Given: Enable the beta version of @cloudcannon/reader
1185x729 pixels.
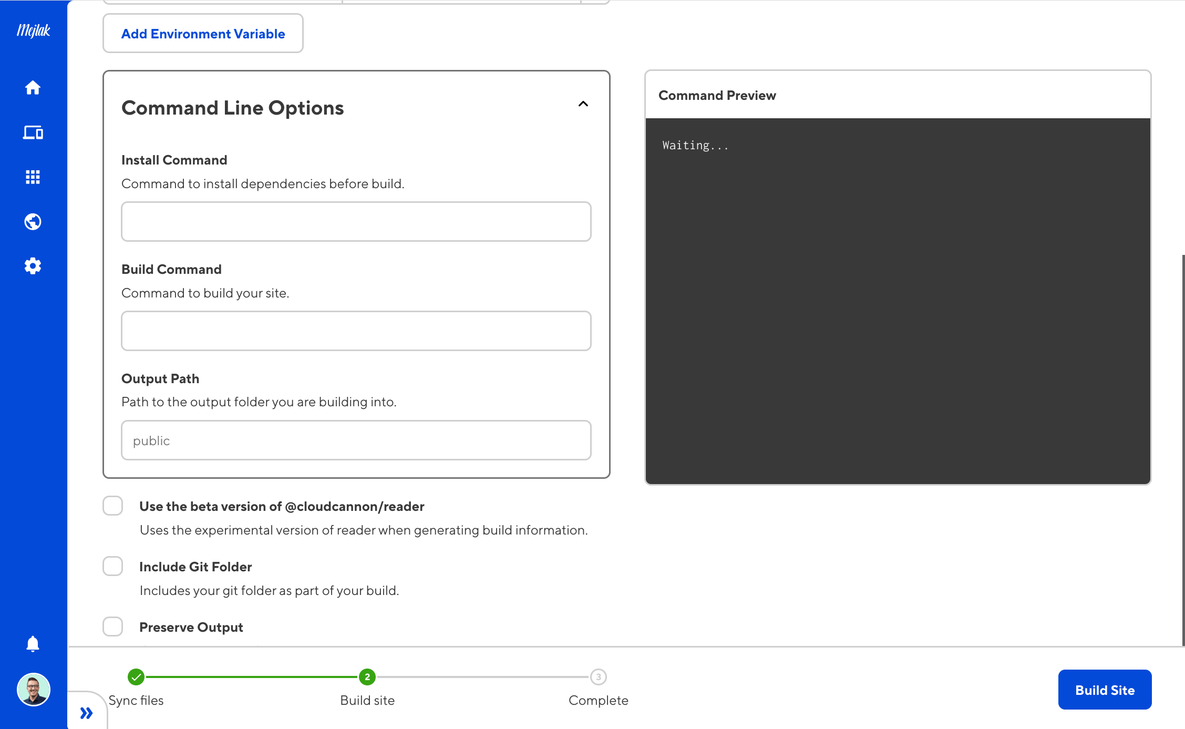Looking at the screenshot, I should pos(112,506).
